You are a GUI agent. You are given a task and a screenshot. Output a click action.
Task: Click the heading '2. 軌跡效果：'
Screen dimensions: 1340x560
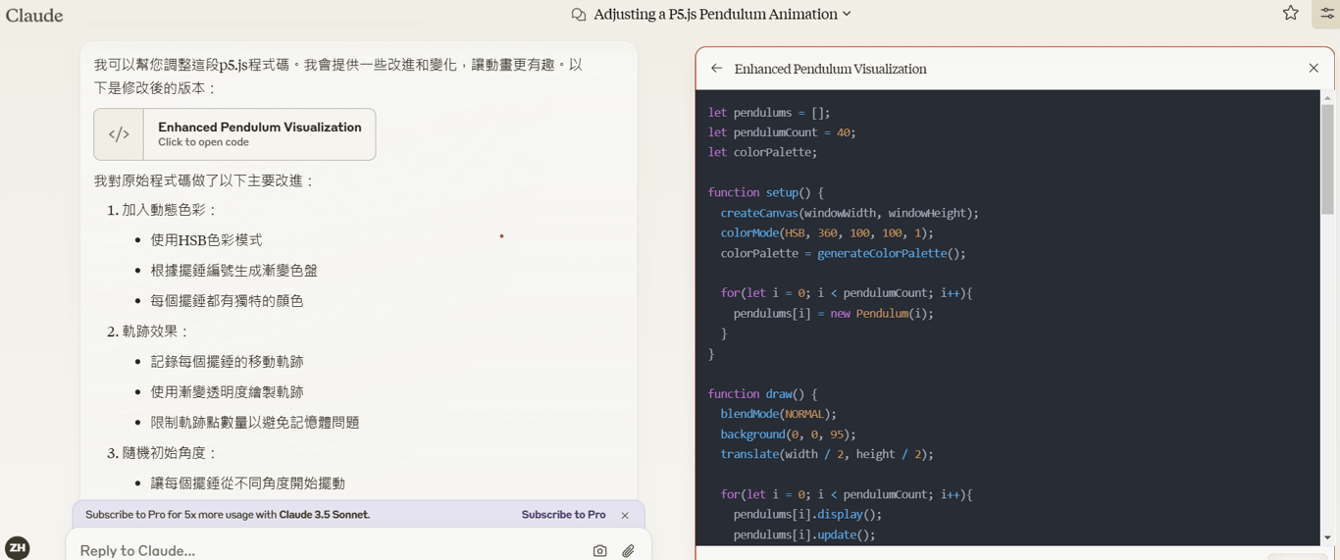point(148,331)
